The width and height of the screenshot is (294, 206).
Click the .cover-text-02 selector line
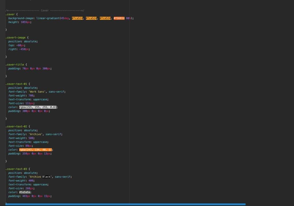(16, 126)
